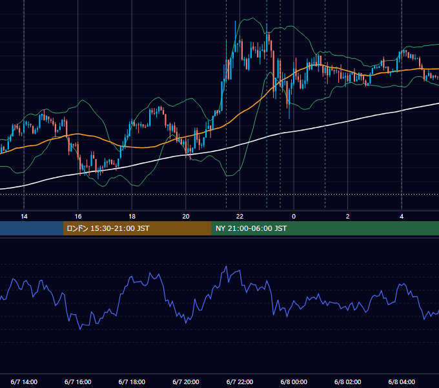Click the 4 hour label on price chart axis
The height and width of the screenshot is (388, 439).
402,217
